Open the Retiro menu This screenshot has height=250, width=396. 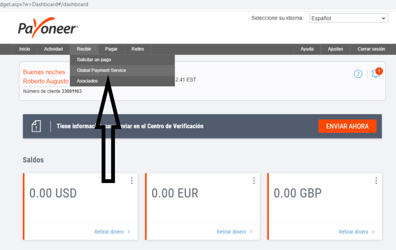click(138, 49)
